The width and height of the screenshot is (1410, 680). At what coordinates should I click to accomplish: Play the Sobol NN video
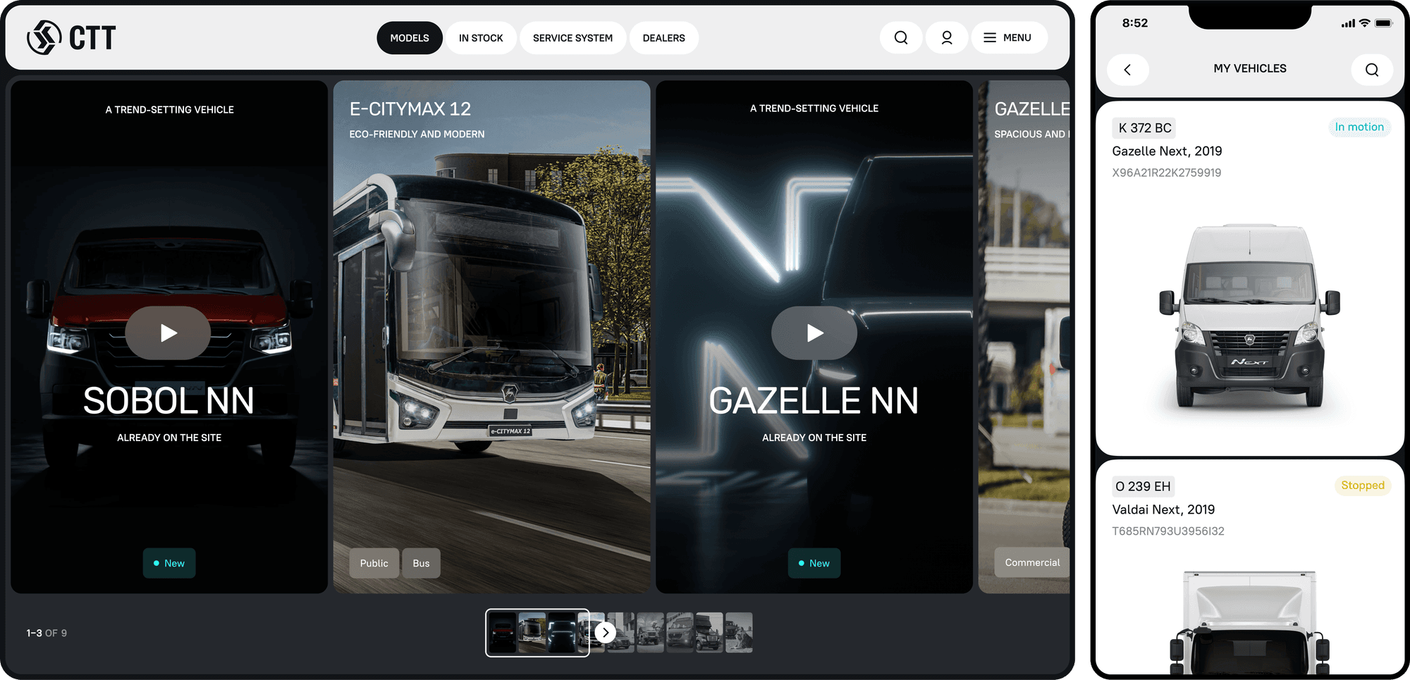point(168,333)
